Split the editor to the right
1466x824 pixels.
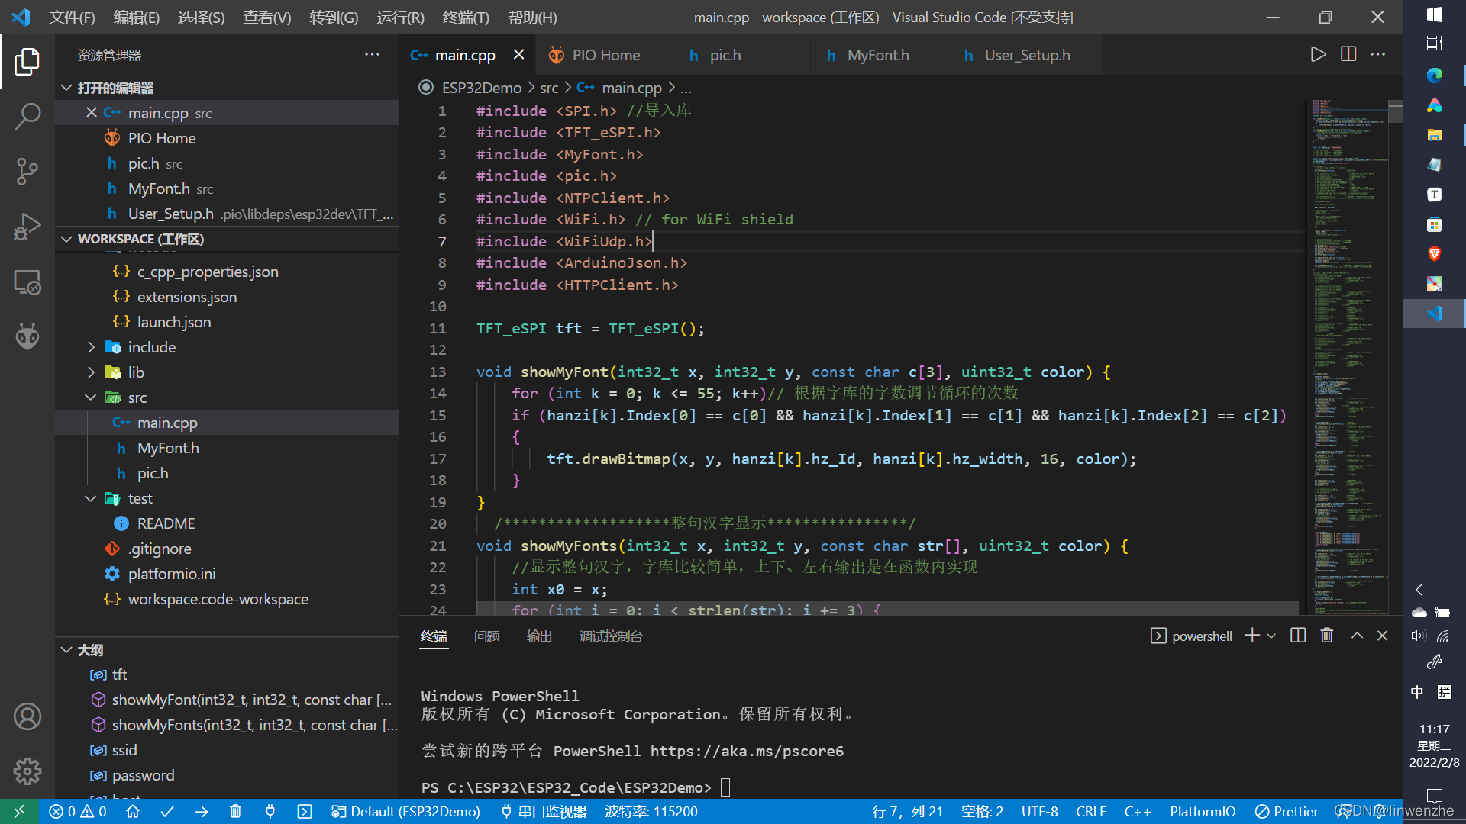1348,54
